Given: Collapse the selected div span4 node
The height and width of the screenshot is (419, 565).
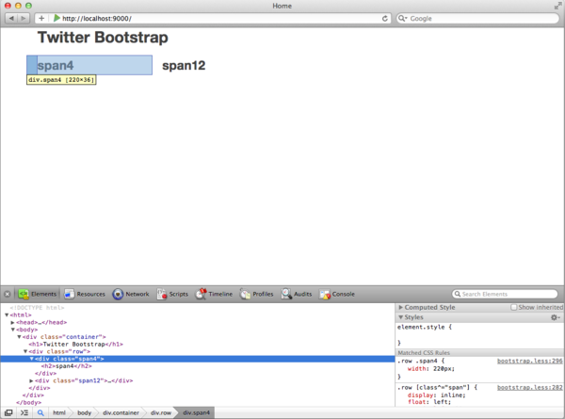Looking at the screenshot, I should [32, 359].
